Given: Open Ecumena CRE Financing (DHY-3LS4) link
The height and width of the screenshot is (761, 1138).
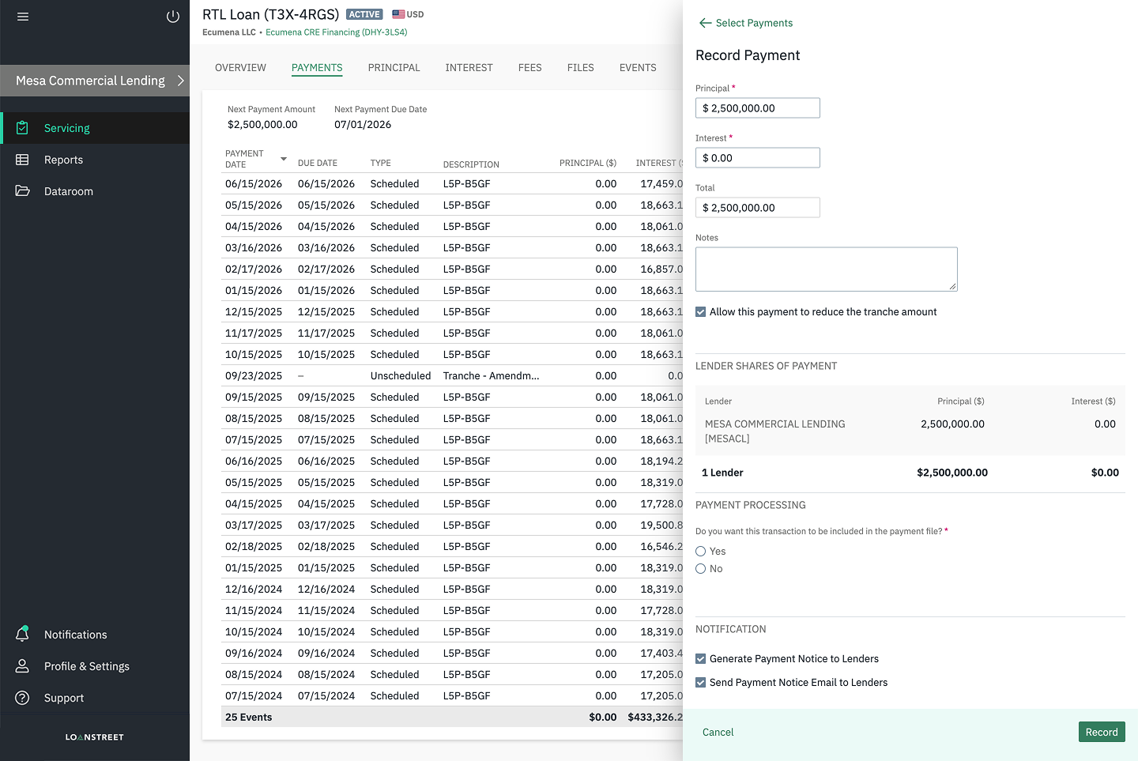Looking at the screenshot, I should 337,32.
